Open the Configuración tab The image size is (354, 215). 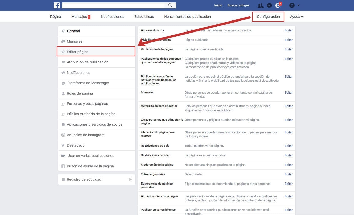268,17
